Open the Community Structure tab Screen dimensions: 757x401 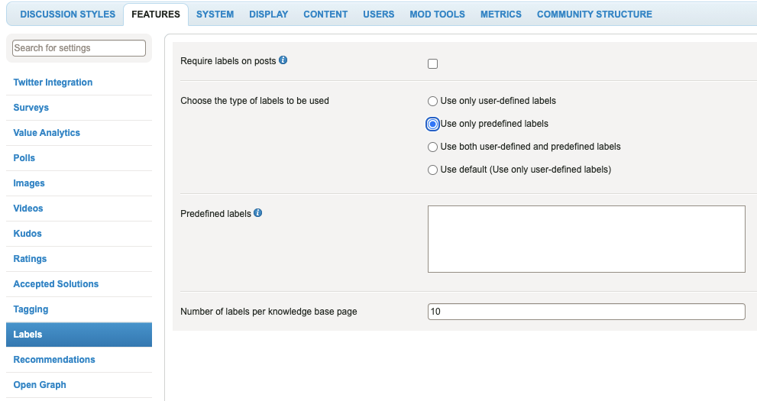pos(594,15)
